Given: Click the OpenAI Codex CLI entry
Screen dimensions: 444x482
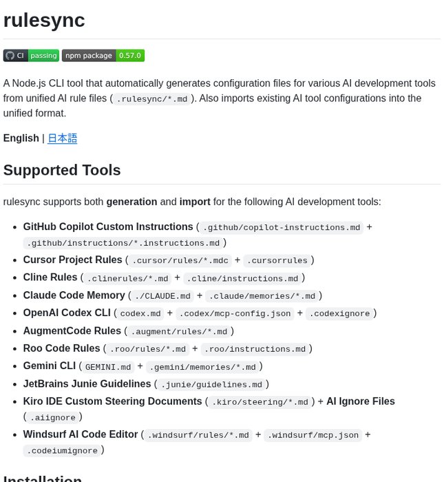Looking at the screenshot, I should 67,313.
